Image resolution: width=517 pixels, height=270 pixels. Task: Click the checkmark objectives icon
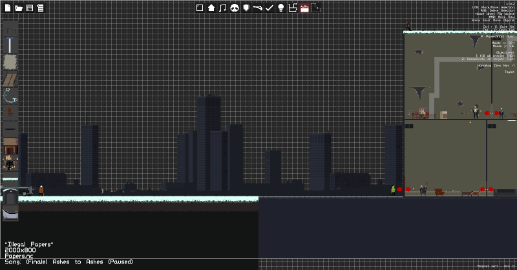point(269,8)
